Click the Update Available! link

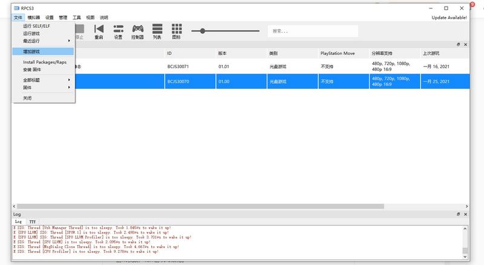(x=449, y=18)
